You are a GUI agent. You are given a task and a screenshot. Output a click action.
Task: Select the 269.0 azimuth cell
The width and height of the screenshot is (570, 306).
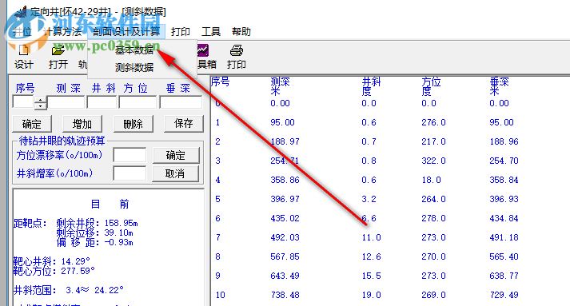pos(433,295)
